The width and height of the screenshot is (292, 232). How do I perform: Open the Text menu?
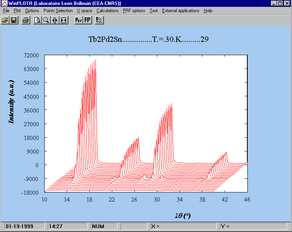tap(154, 11)
